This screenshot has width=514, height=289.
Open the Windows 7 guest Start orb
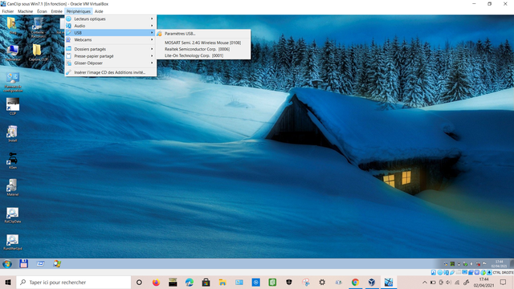pyautogui.click(x=7, y=264)
